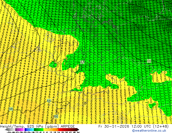Pick the bright yellow legend swatch
172x133 pixels.
[x=44, y=129]
